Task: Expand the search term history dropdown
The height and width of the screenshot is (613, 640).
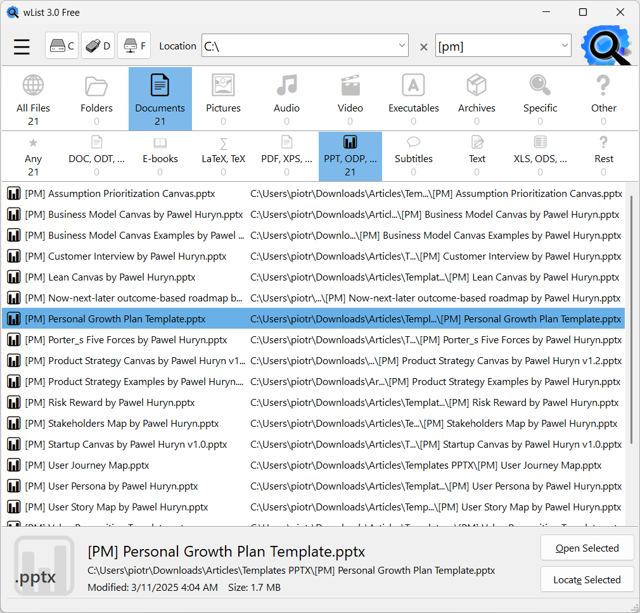Action: [x=564, y=46]
